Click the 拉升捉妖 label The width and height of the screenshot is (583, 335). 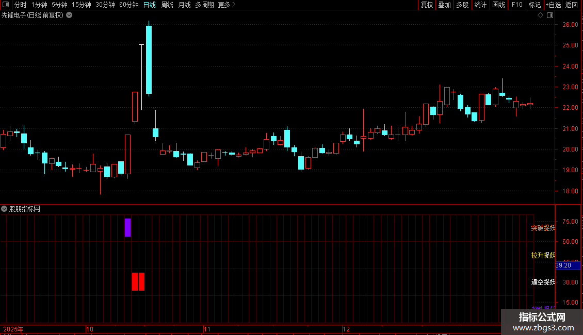point(543,255)
